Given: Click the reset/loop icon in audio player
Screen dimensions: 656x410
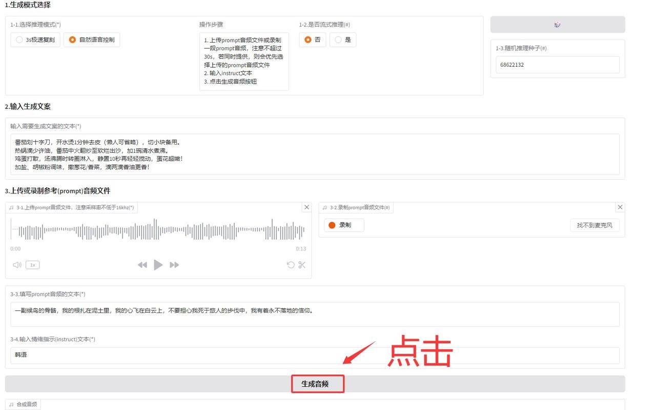Looking at the screenshot, I should pos(290,265).
